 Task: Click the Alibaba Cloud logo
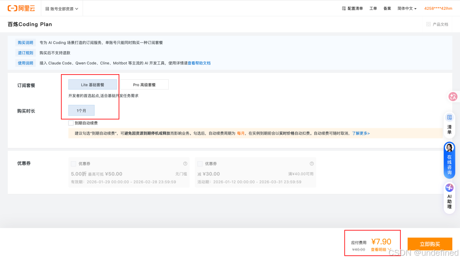pos(20,8)
